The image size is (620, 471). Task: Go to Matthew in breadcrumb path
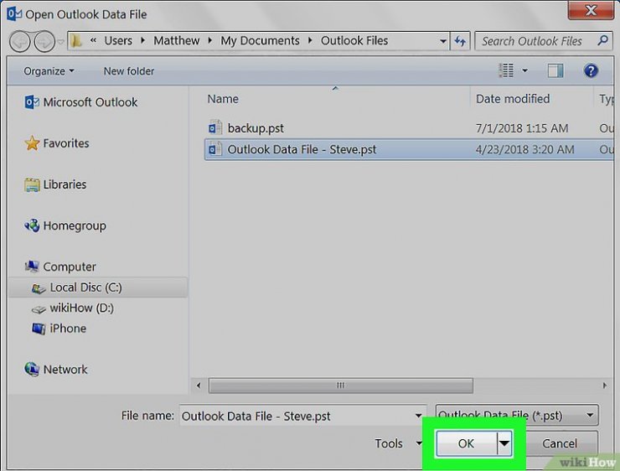pyautogui.click(x=176, y=41)
